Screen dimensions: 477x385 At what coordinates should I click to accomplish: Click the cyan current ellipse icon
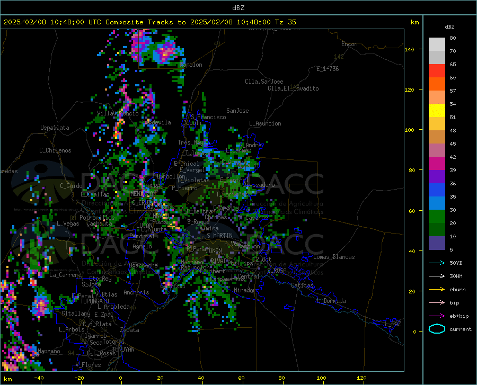pyautogui.click(x=437, y=329)
